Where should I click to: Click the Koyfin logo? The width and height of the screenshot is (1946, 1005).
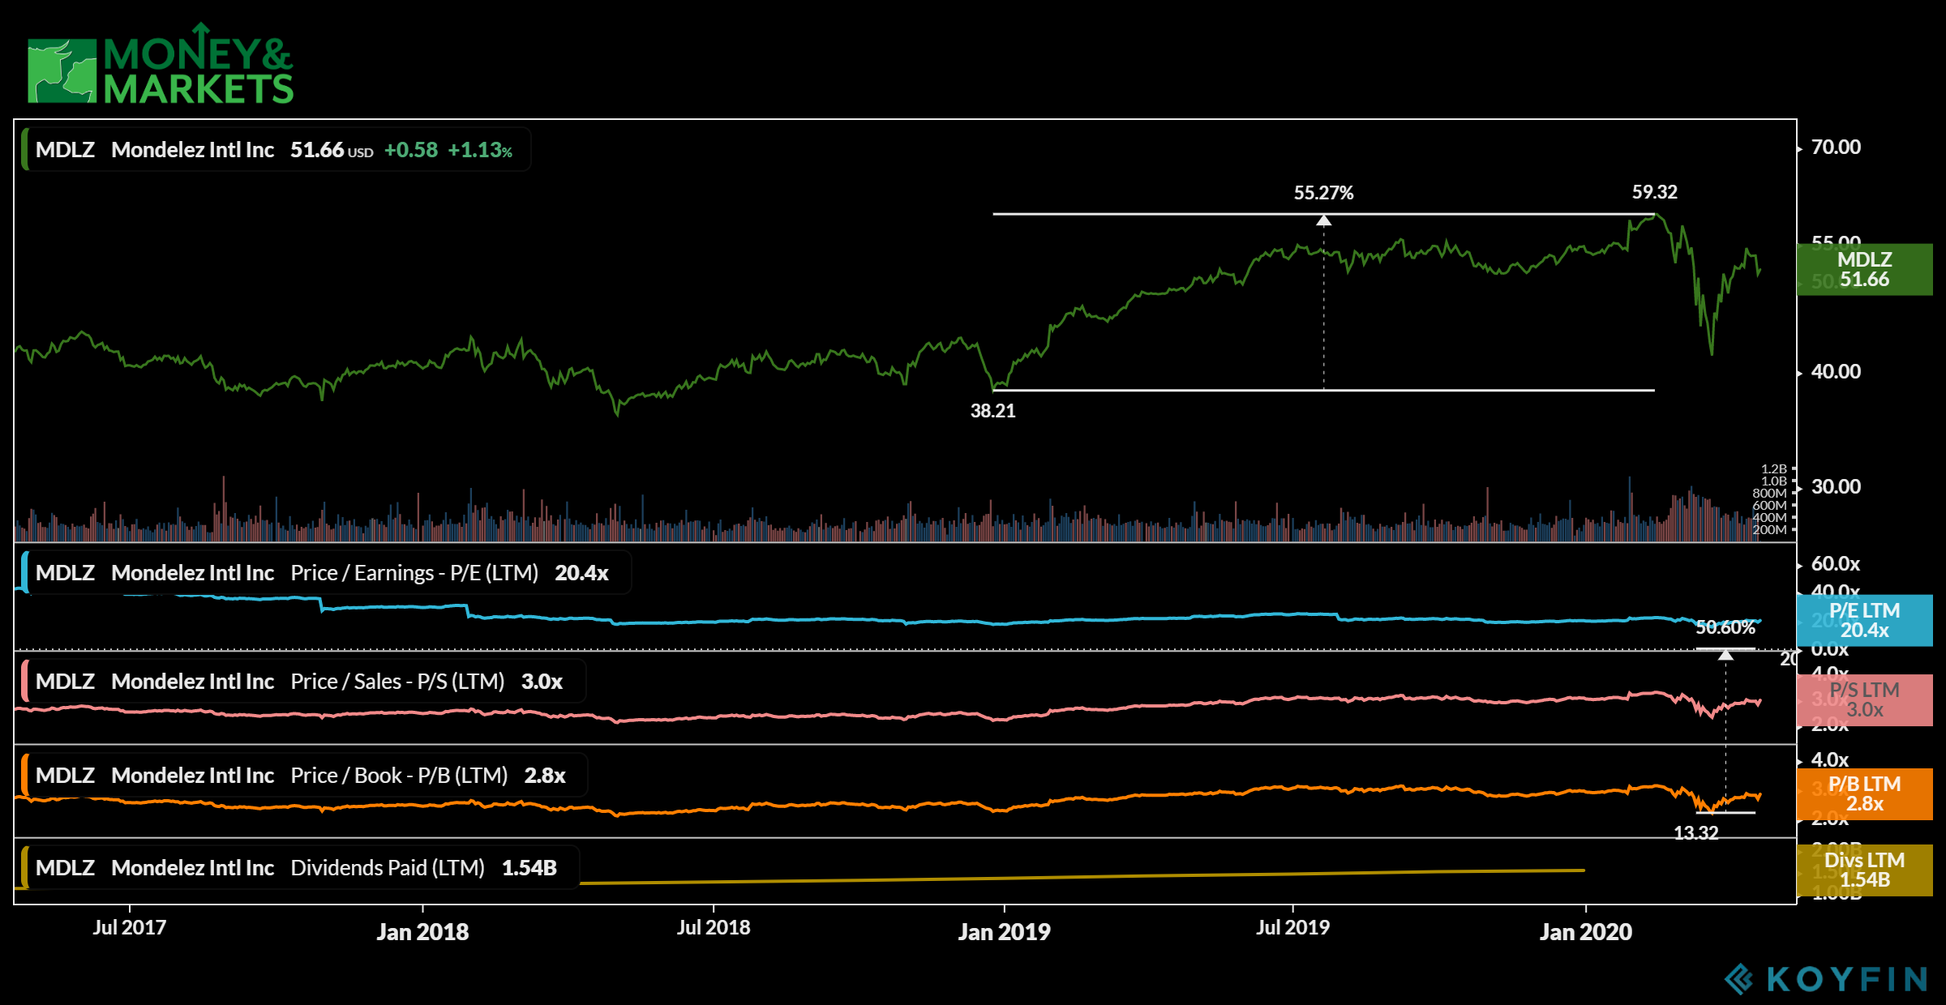coord(1825,978)
